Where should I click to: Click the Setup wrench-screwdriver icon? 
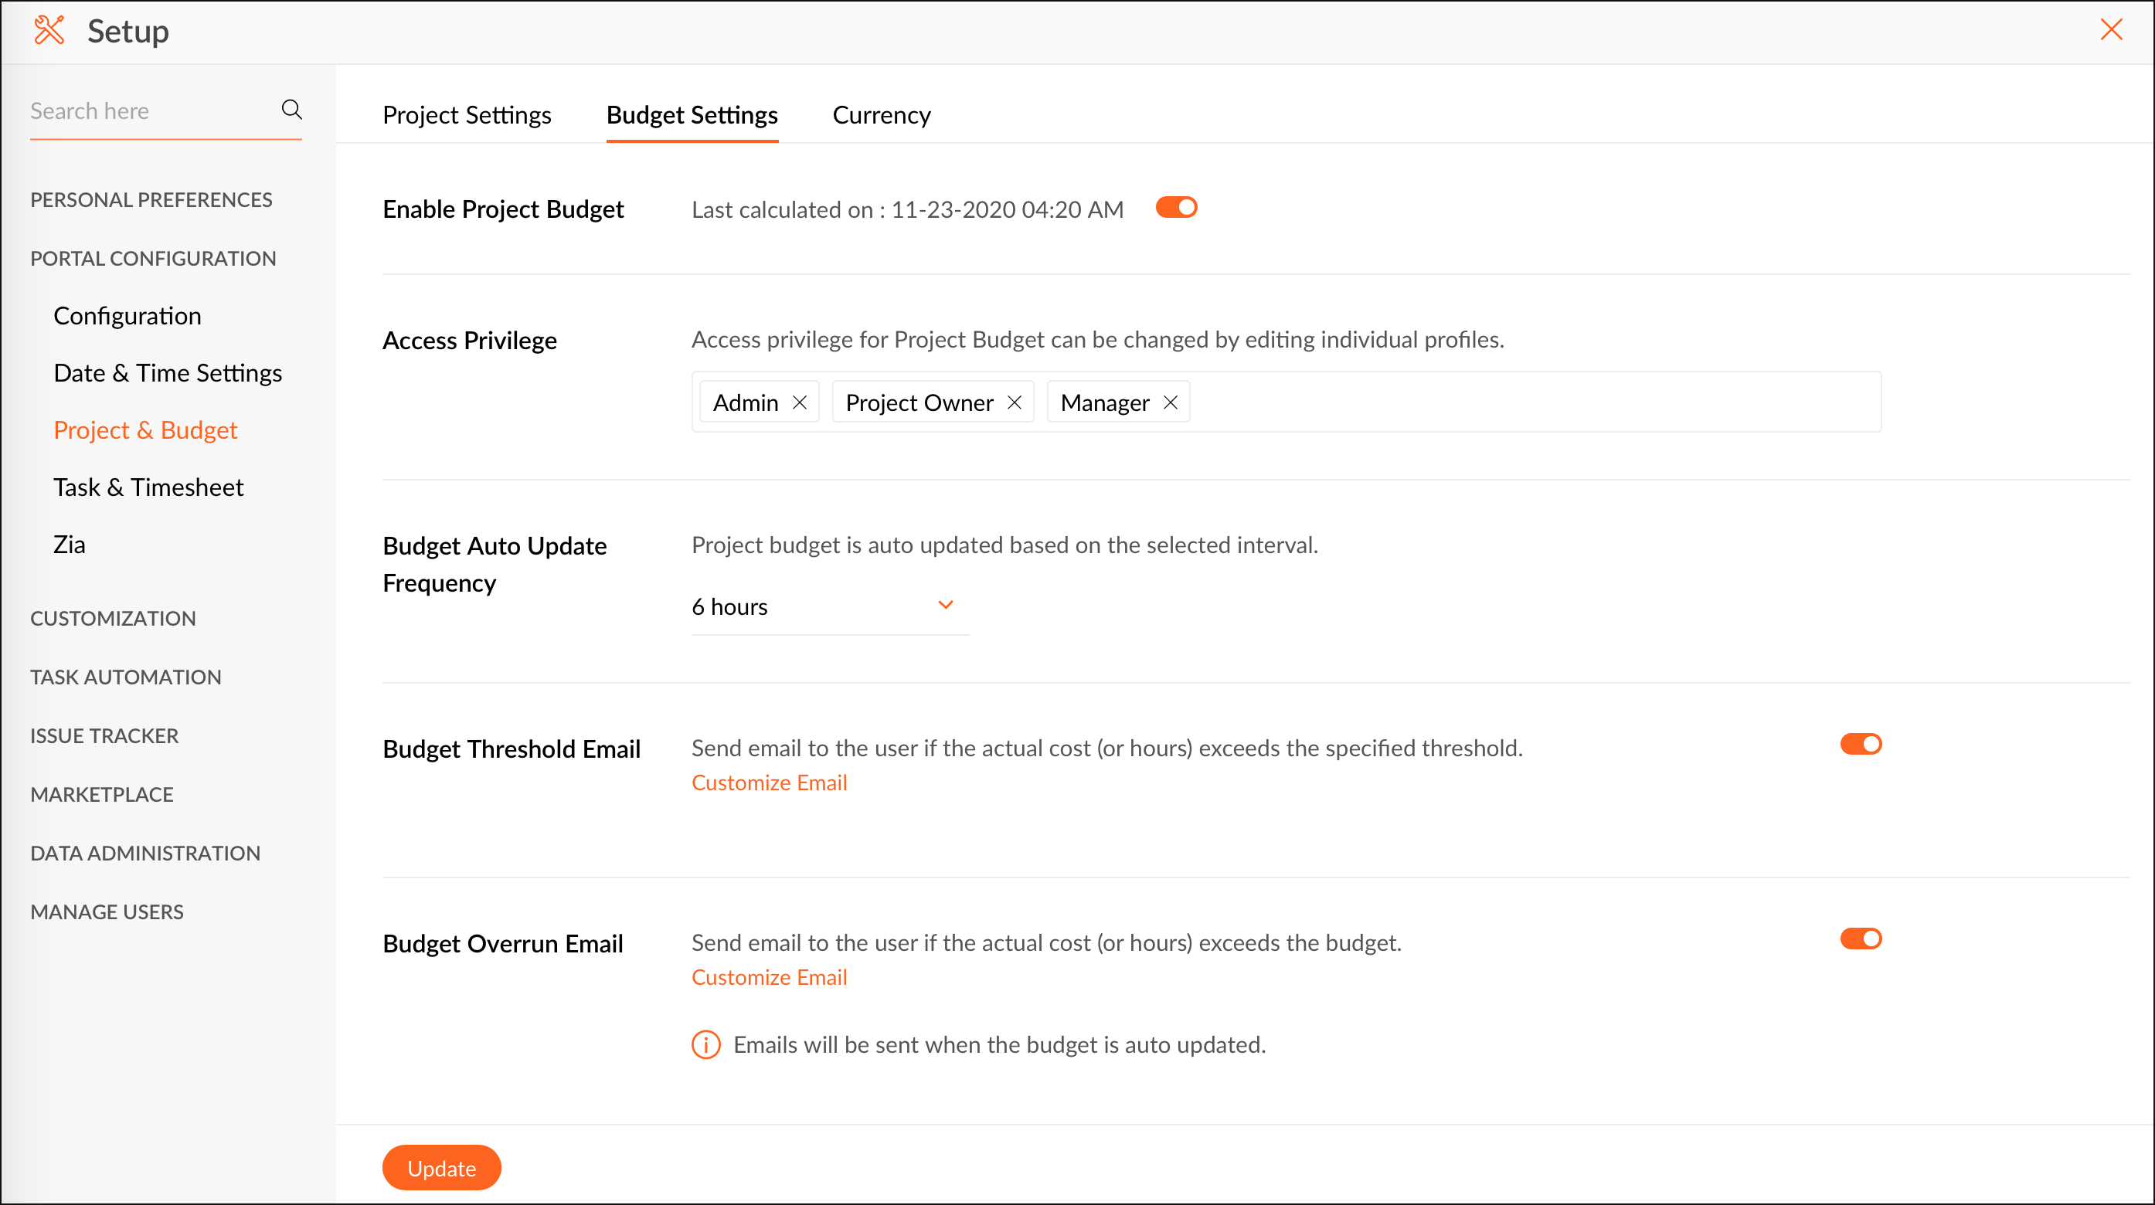pos(49,31)
